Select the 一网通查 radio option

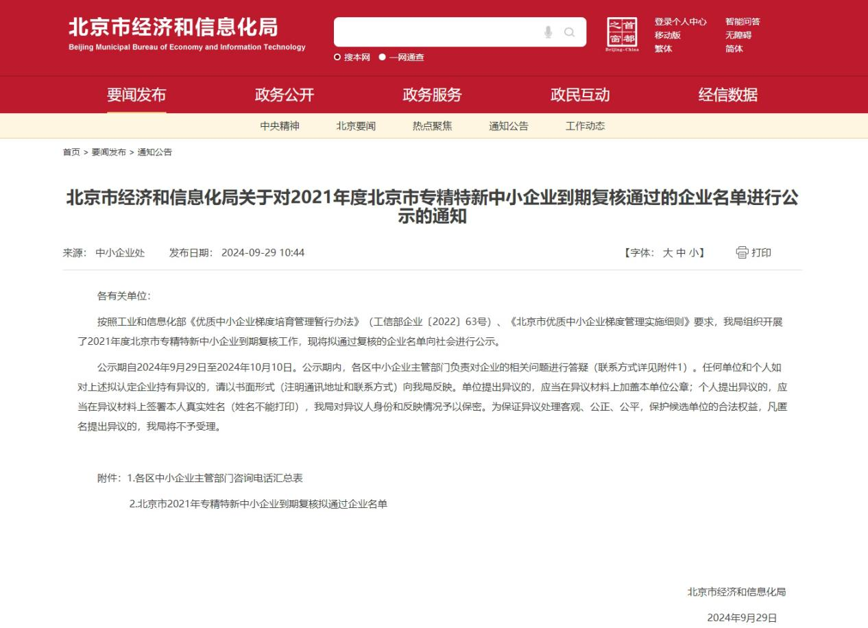[x=383, y=58]
